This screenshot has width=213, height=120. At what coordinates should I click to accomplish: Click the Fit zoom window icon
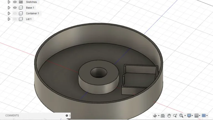point(181,116)
